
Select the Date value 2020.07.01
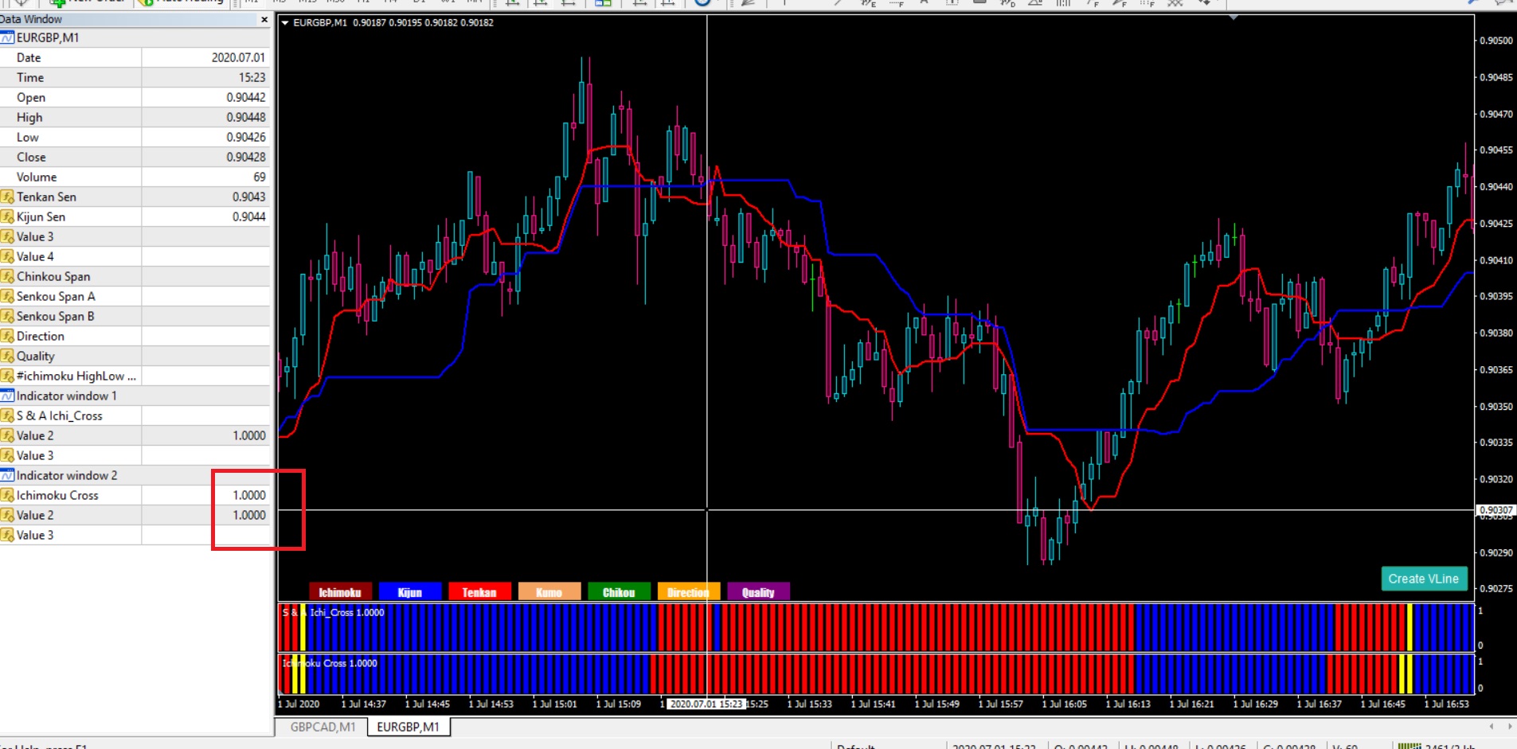tap(238, 57)
